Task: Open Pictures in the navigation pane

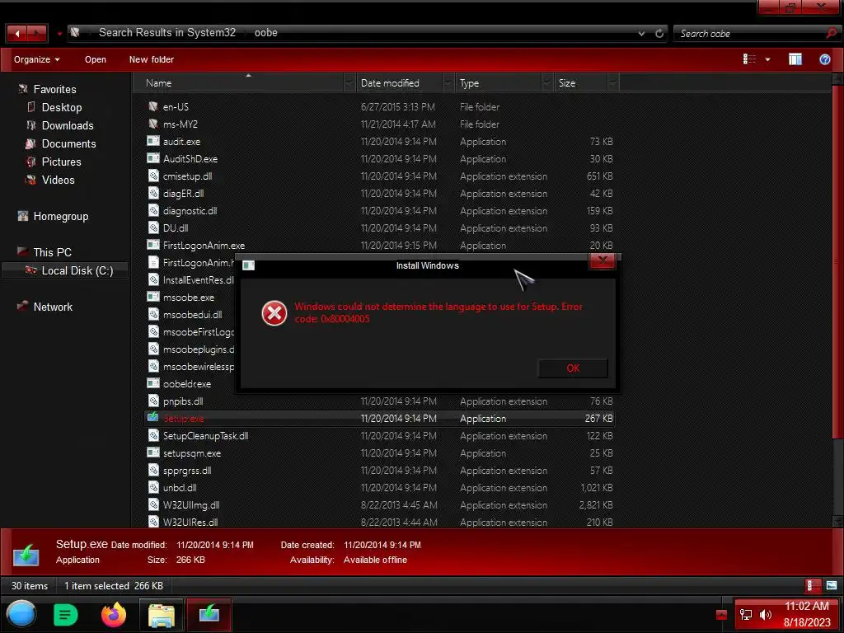Action: point(61,162)
